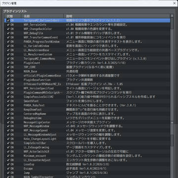Screen dimensions: 178x178
Task: Select the LL_MenuScreenCustom plugin row
Action: click(x=88, y=54)
